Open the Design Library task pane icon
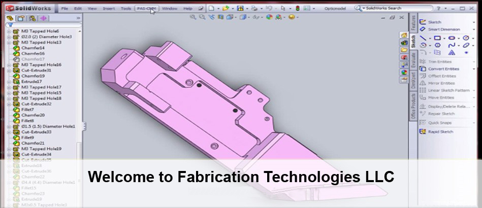Image resolution: width=482 pixels, height=208 pixels. tap(404, 43)
